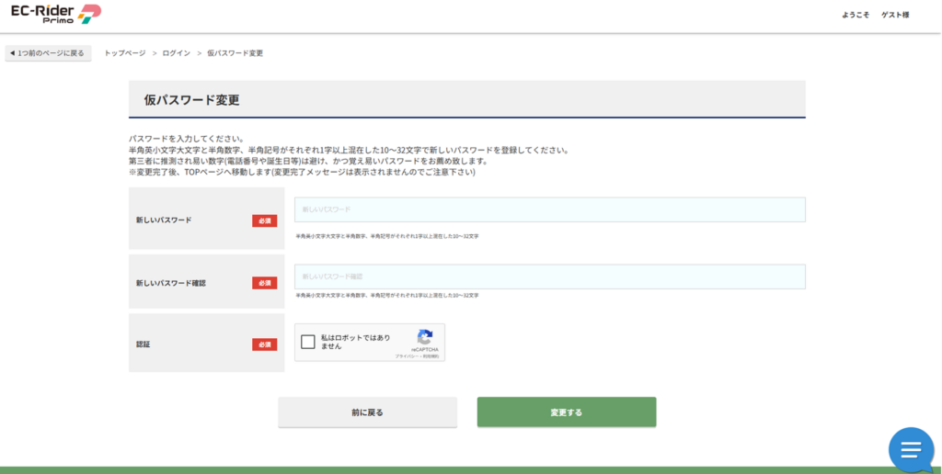942x474 pixels.
Task: Click 仮パスワード変更 in the breadcrumb
Action: click(x=235, y=53)
